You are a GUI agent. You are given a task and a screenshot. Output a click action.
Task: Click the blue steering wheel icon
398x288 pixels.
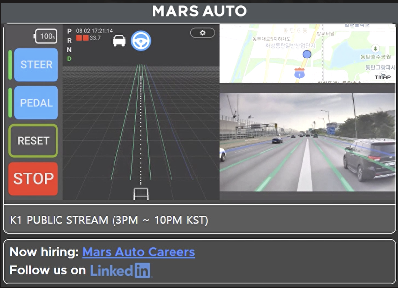[x=141, y=40]
